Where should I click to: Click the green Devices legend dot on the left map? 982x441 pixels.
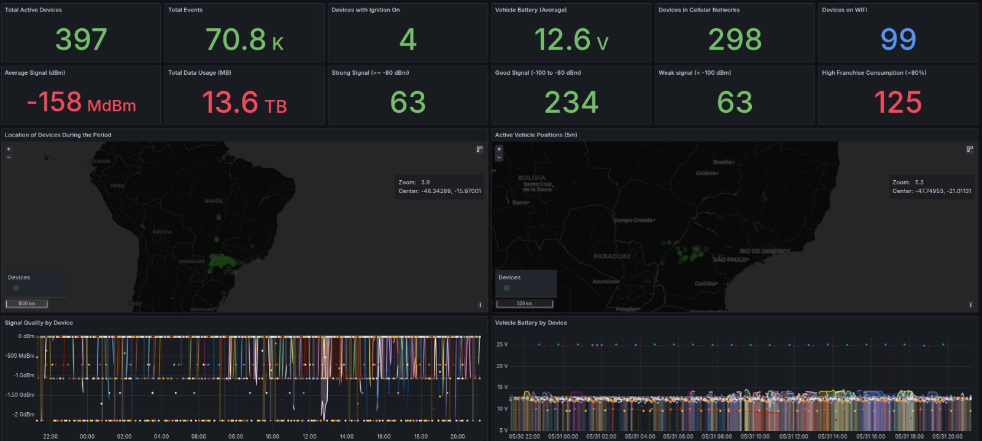(x=16, y=288)
